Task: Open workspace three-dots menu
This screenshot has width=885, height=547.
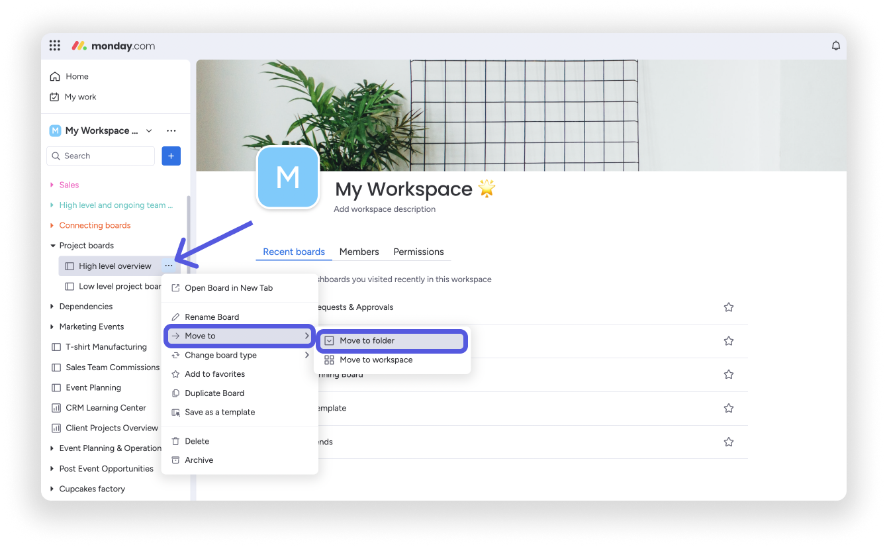Action: pos(171,130)
